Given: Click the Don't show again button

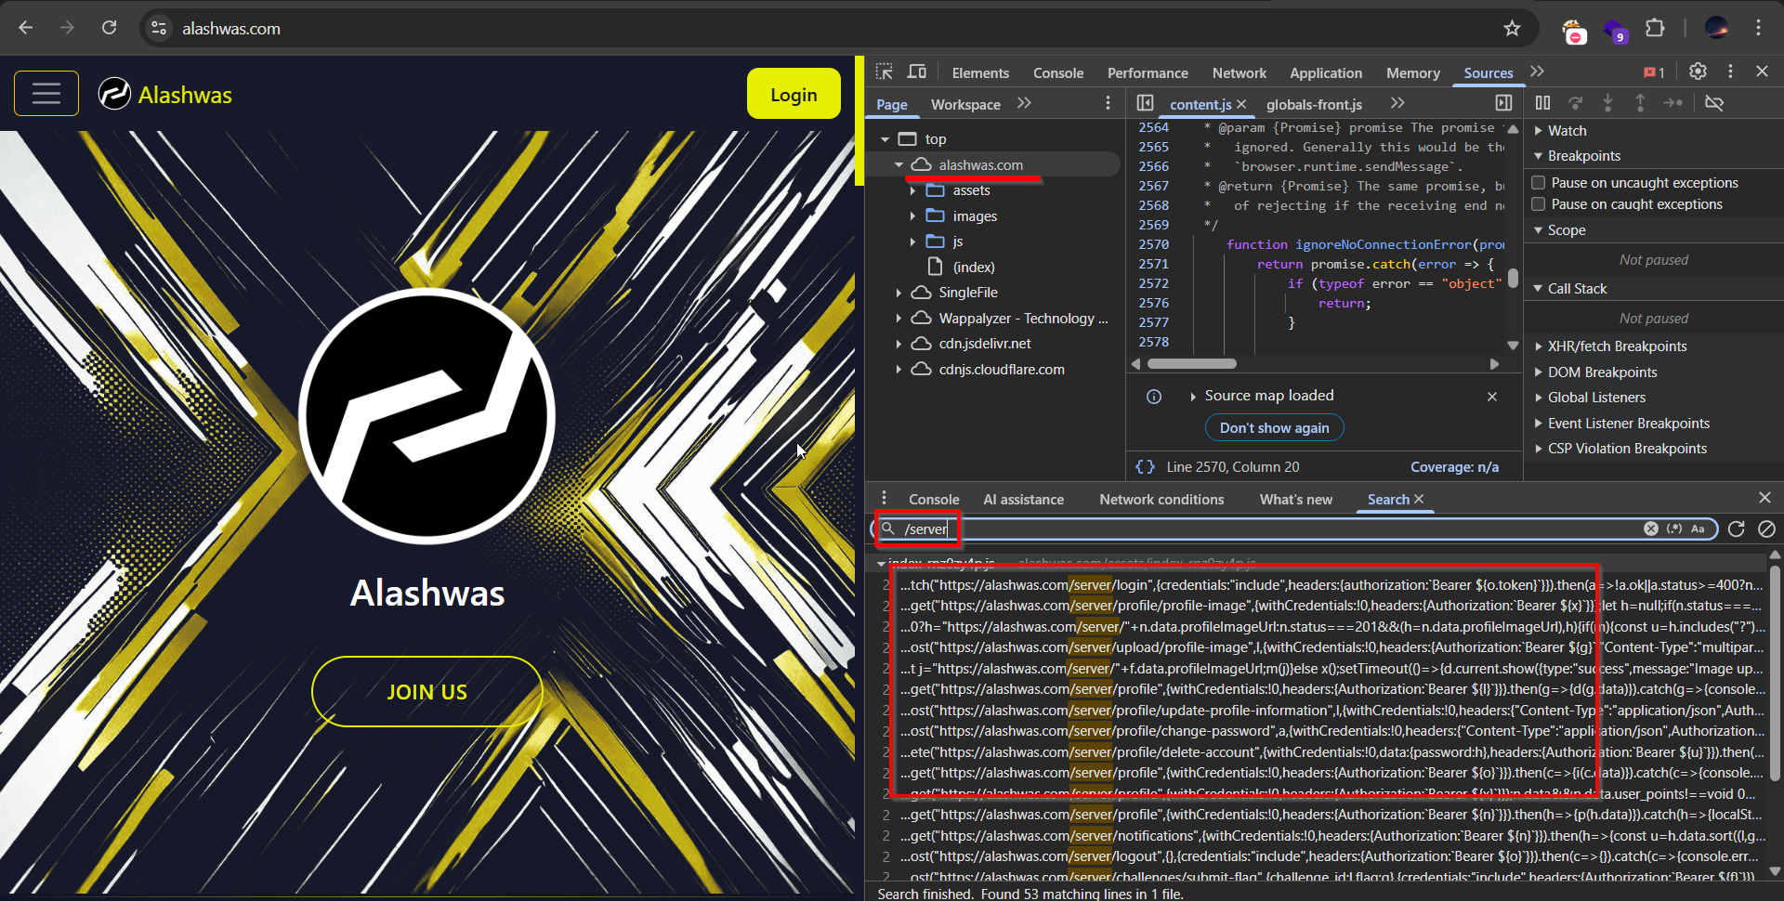Looking at the screenshot, I should (x=1274, y=428).
